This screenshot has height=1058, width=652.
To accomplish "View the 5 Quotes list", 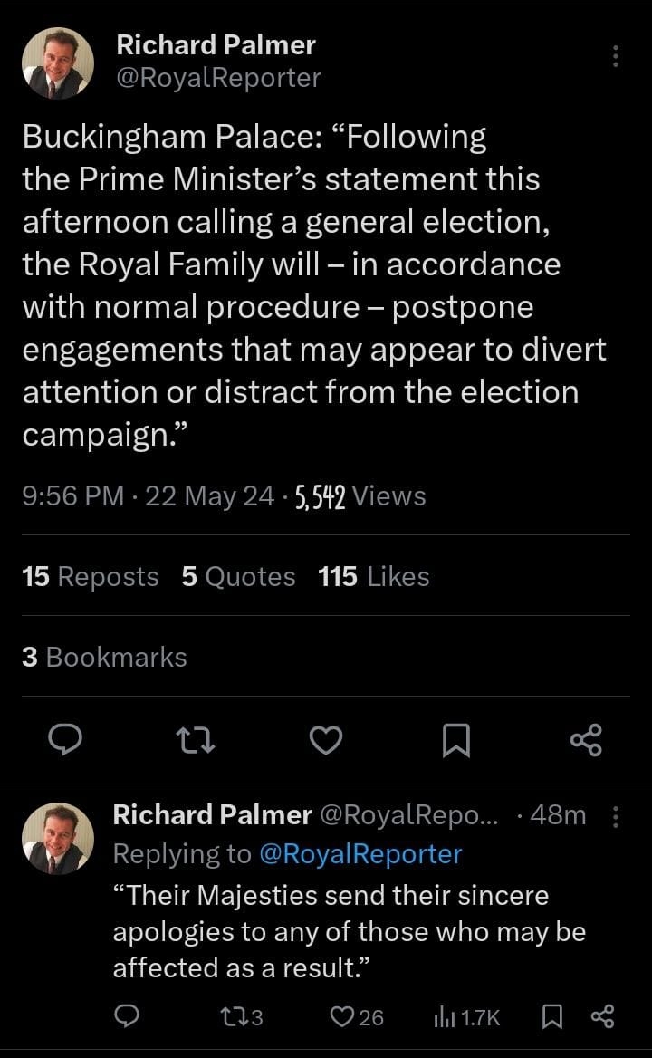I will pos(238,577).
